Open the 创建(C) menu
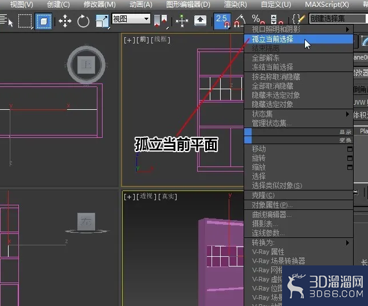Viewport: 368px width, 306px height. tap(58, 4)
